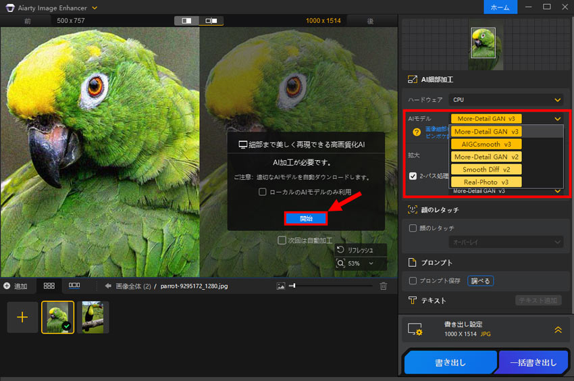Open the ハードウェア CPU dropdown
The image size is (574, 381).
click(x=506, y=100)
